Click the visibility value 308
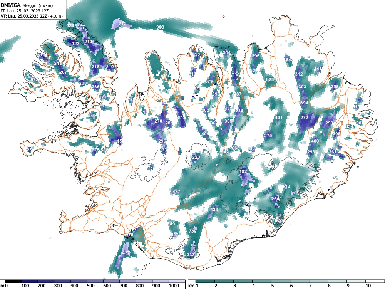 click(x=336, y=134)
